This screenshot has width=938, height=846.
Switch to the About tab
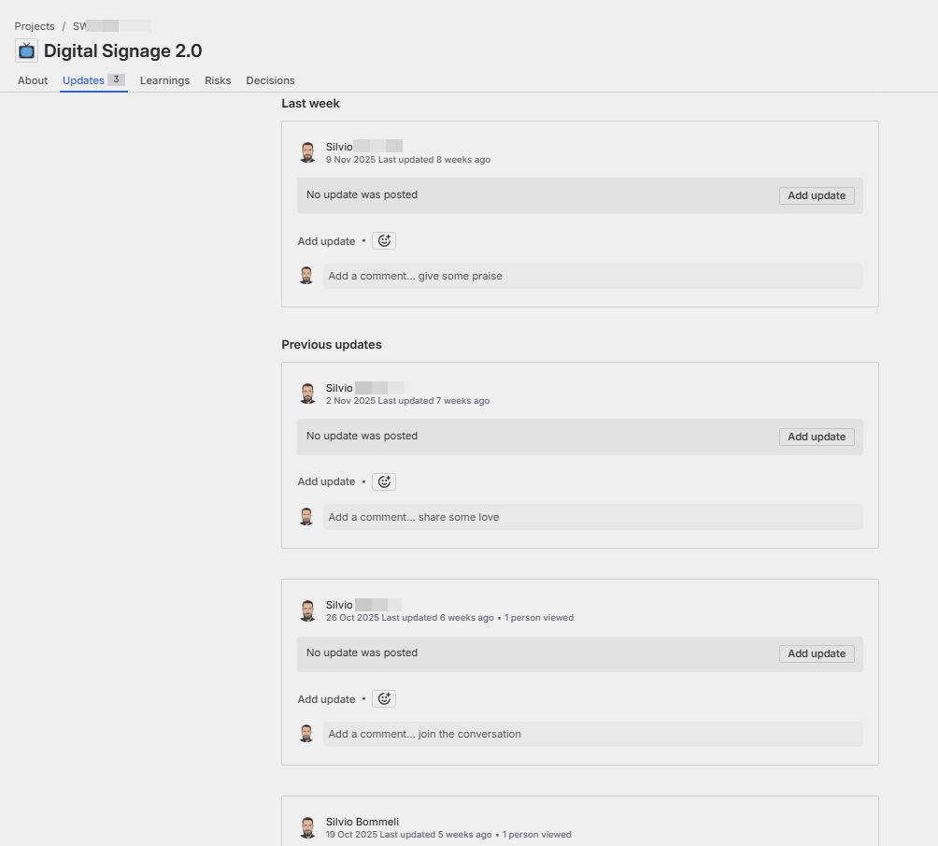point(33,80)
